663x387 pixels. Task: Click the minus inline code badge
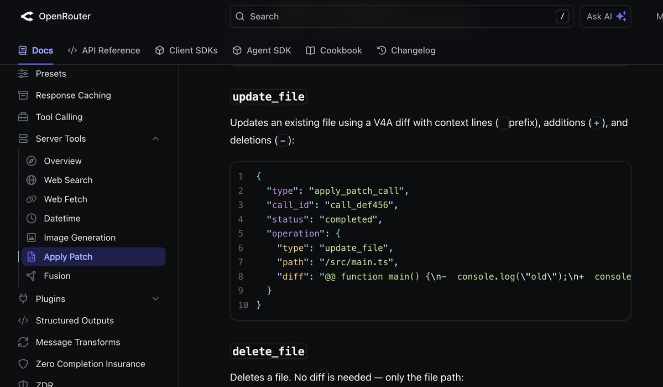(x=283, y=141)
